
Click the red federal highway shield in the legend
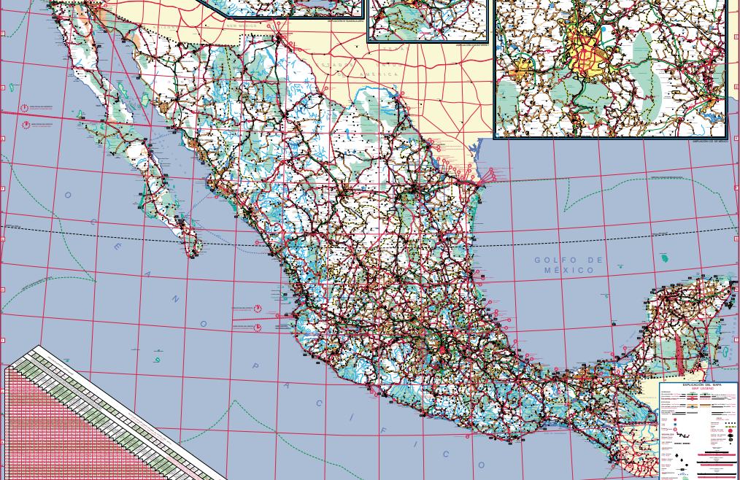pyautogui.click(x=675, y=419)
